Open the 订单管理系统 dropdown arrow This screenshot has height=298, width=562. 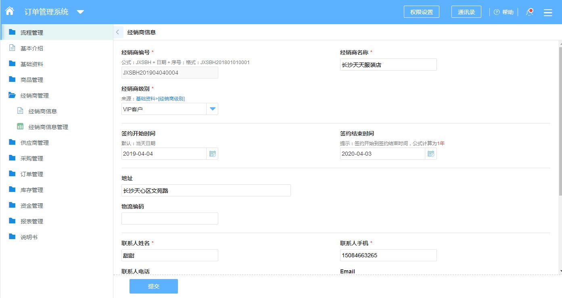(80, 12)
